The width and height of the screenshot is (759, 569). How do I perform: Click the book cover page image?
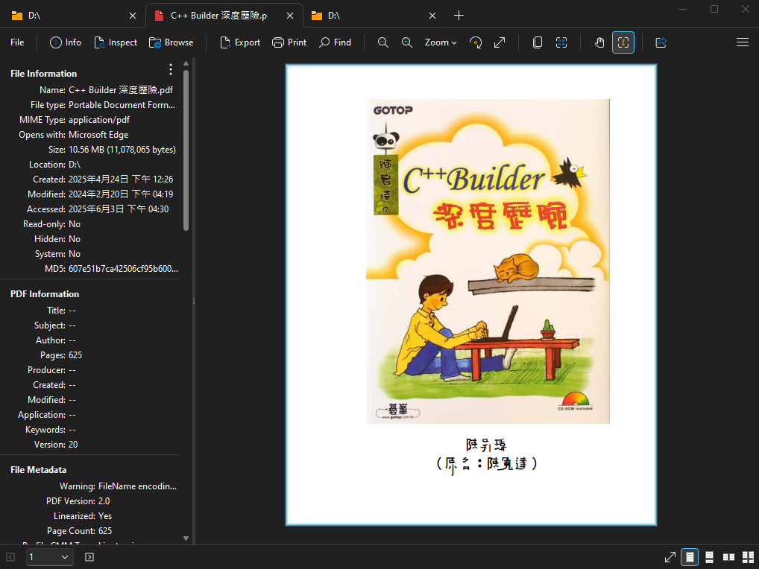click(x=488, y=261)
